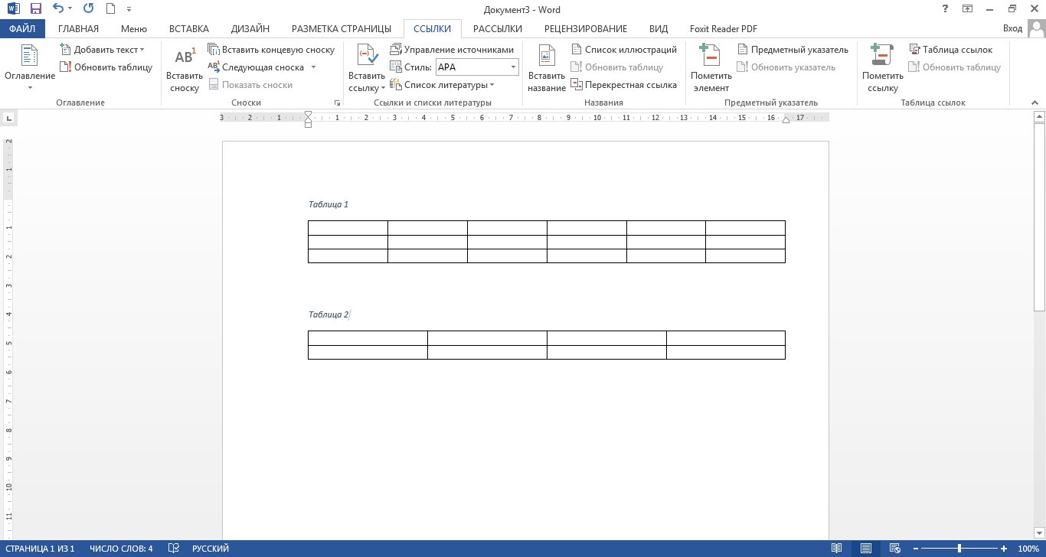Open the Стиль APA combo box
The image size is (1046, 557).
click(477, 67)
